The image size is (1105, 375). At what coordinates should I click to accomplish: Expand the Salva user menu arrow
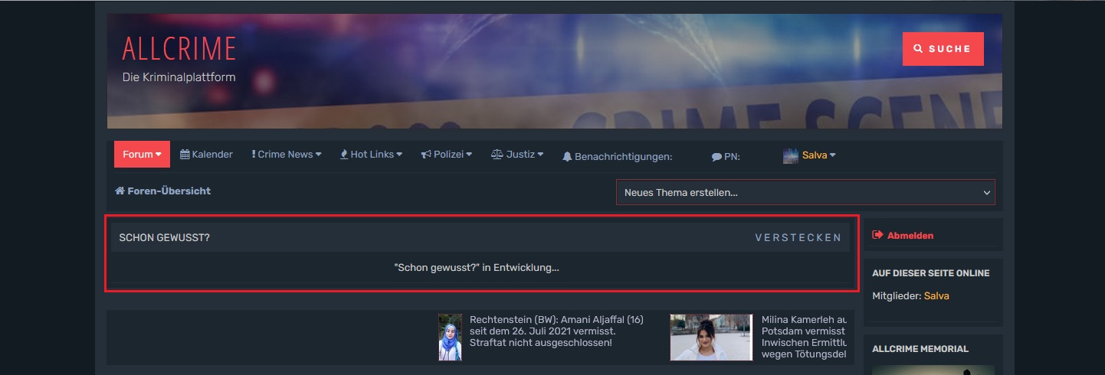coord(833,155)
